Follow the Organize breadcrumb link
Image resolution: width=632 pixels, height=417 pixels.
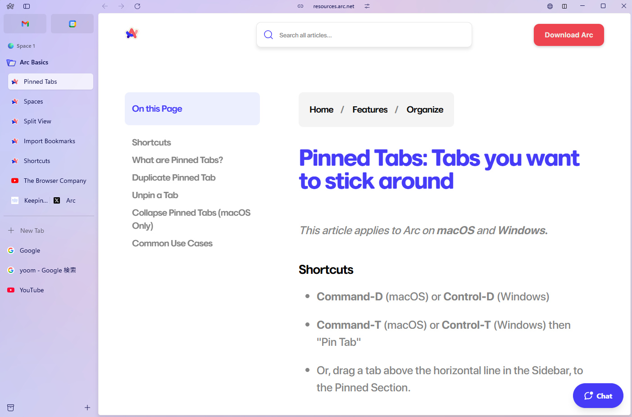tap(425, 109)
